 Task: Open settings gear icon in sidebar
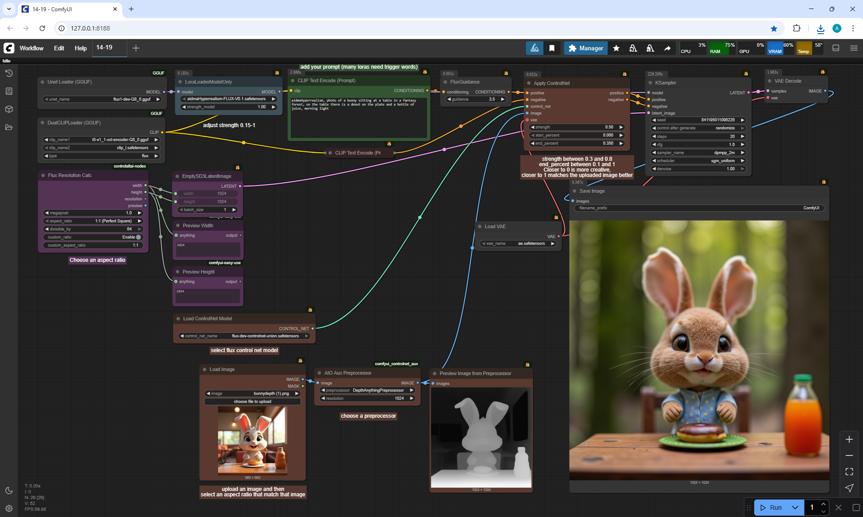click(9, 508)
